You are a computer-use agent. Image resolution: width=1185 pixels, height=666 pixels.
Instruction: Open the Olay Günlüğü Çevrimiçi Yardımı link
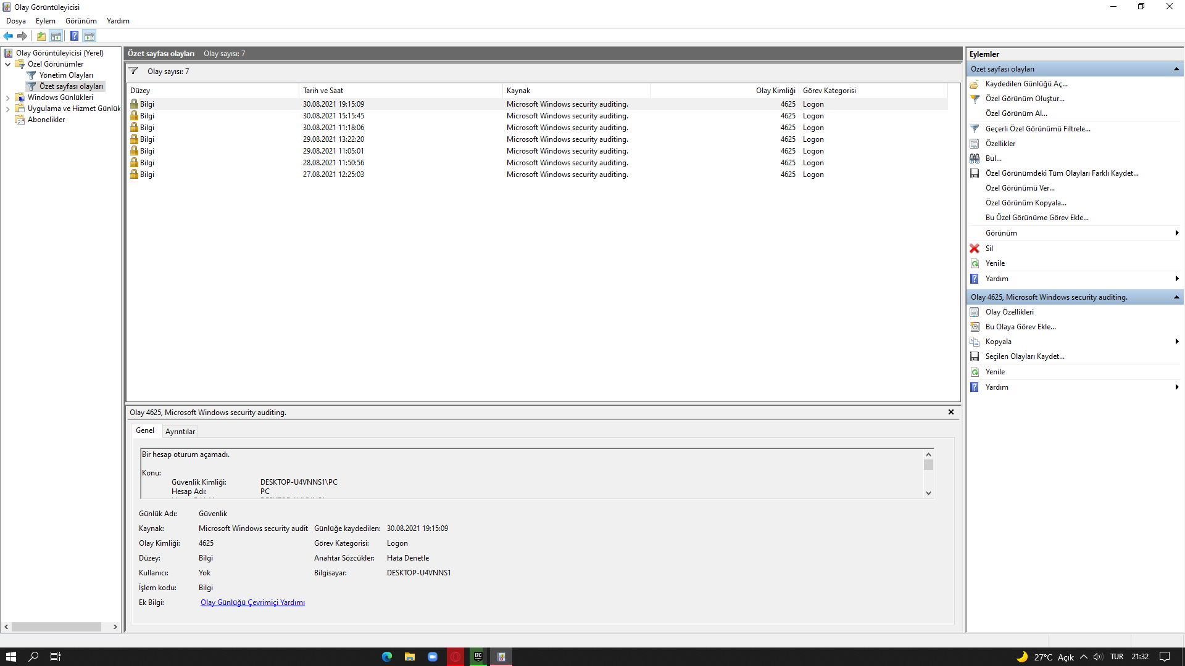tap(252, 602)
